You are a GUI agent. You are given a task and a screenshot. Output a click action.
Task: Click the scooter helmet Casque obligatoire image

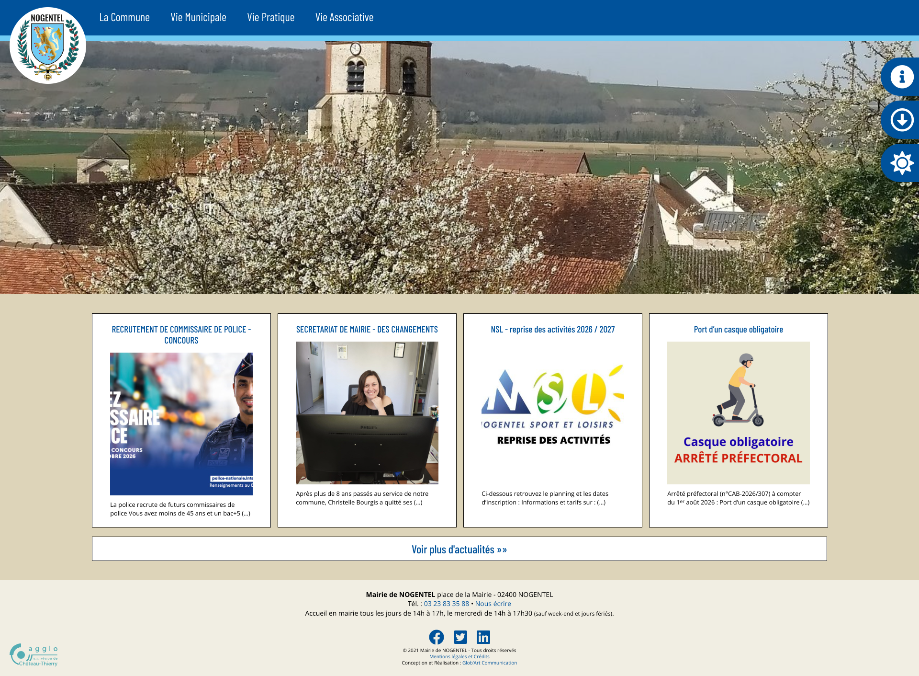pyautogui.click(x=739, y=413)
